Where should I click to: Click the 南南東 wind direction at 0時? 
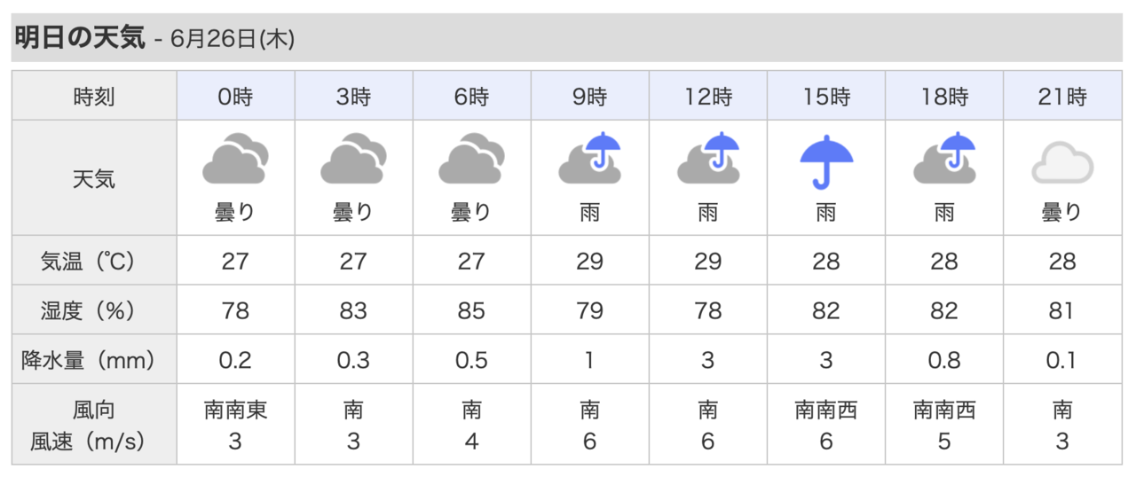point(235,411)
